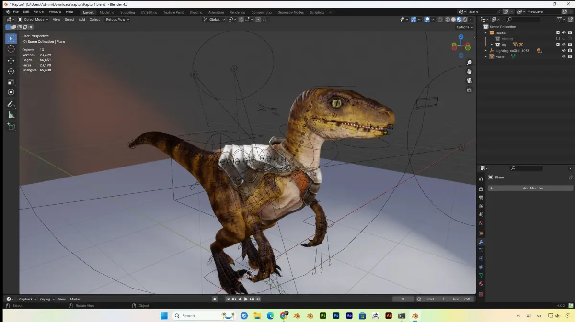The height and width of the screenshot is (322, 575).
Task: Open the Scene properties tab
Action: 481,214
